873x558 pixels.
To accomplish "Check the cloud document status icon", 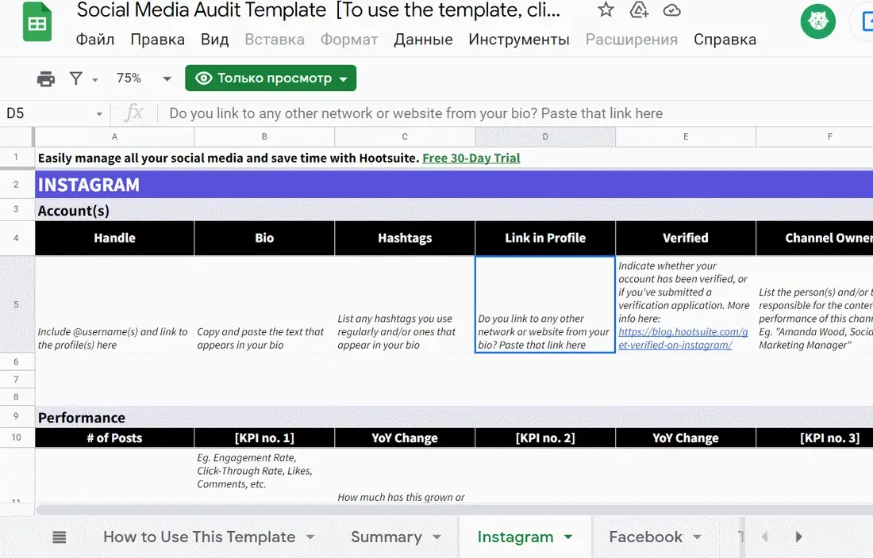I will [672, 10].
